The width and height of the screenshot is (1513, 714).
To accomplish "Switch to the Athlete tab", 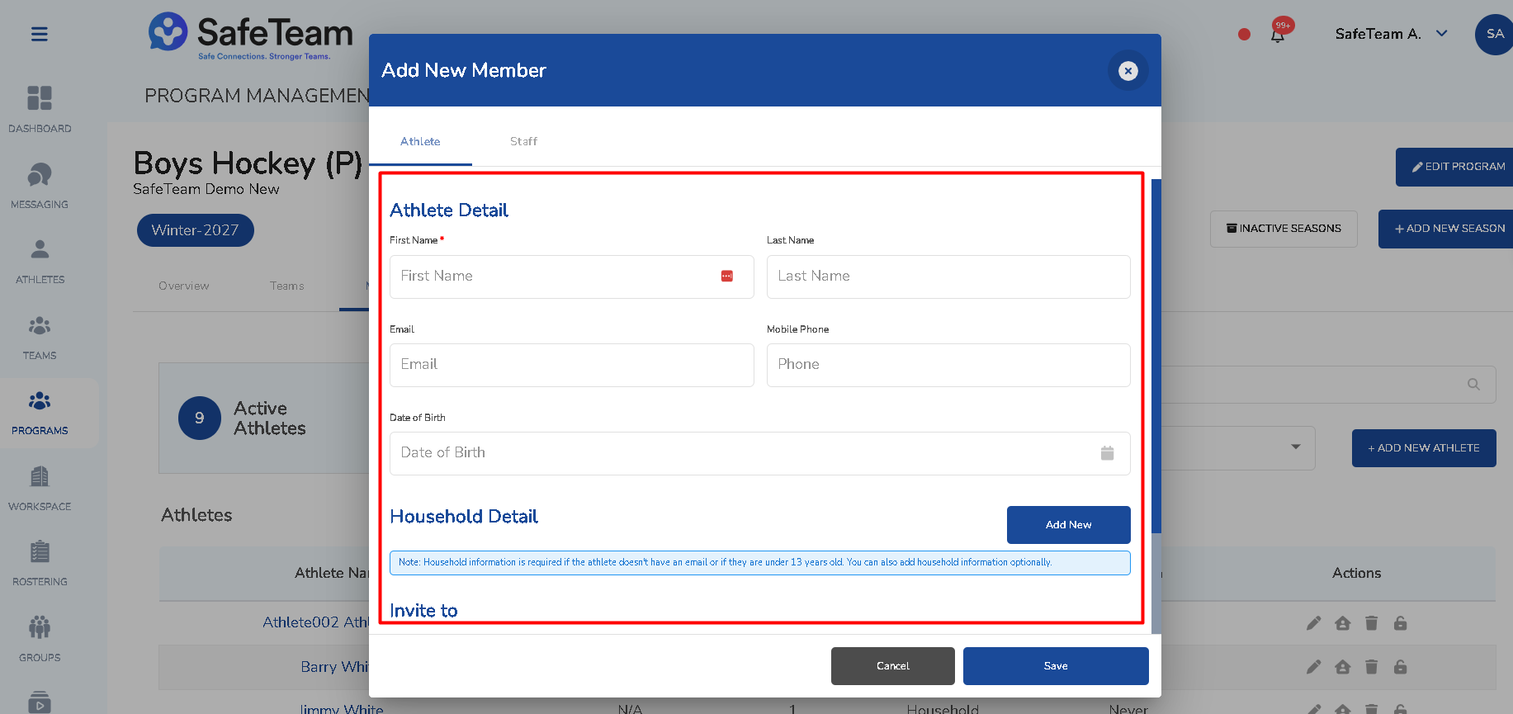I will pyautogui.click(x=420, y=141).
